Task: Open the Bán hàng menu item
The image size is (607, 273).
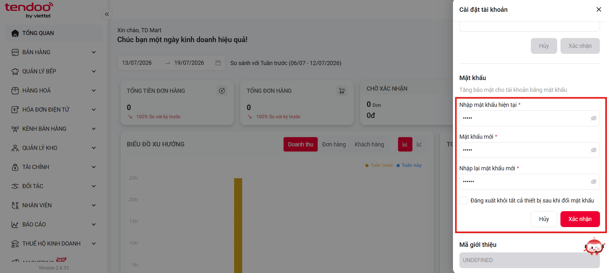Action: 54,52
